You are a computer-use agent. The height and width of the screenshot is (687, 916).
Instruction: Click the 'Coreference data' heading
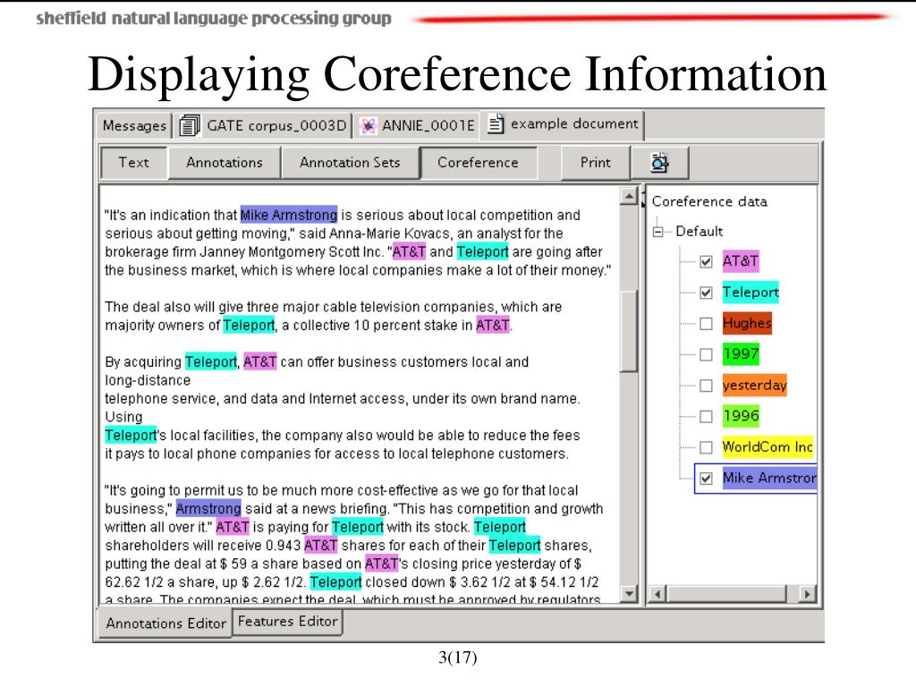709,201
